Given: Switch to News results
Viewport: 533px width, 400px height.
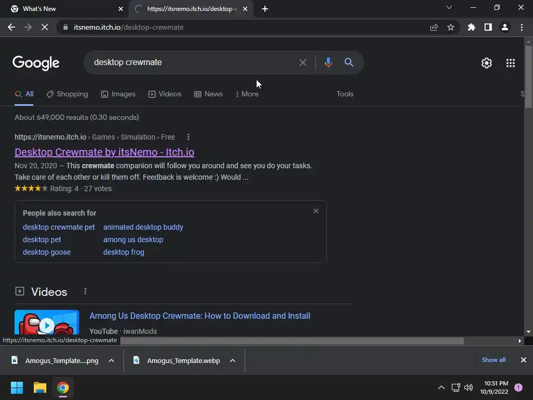Looking at the screenshot, I should [x=208, y=94].
